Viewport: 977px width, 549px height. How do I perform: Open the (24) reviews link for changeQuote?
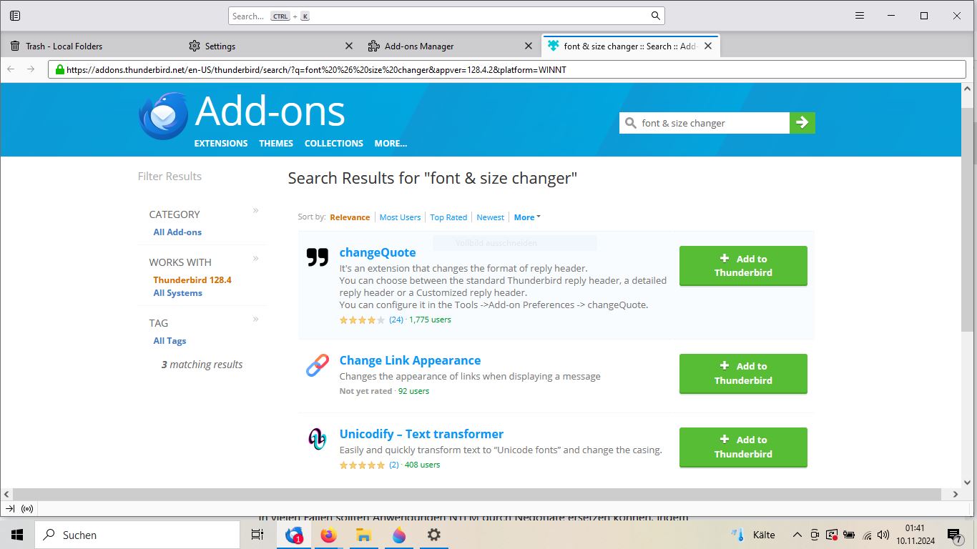pos(396,320)
